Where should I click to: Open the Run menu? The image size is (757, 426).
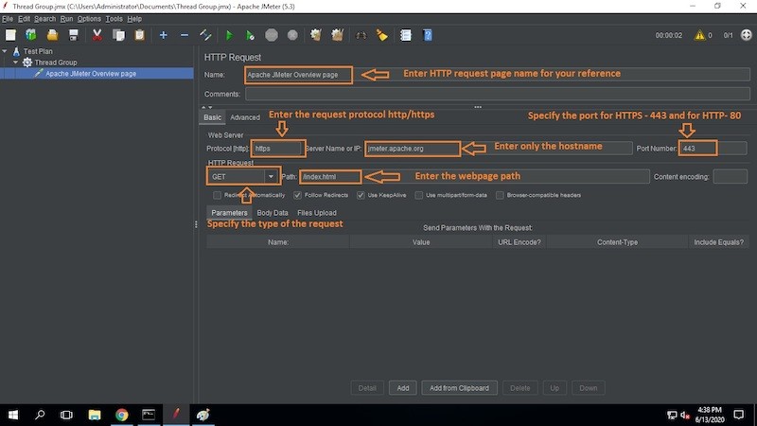[x=66, y=19]
